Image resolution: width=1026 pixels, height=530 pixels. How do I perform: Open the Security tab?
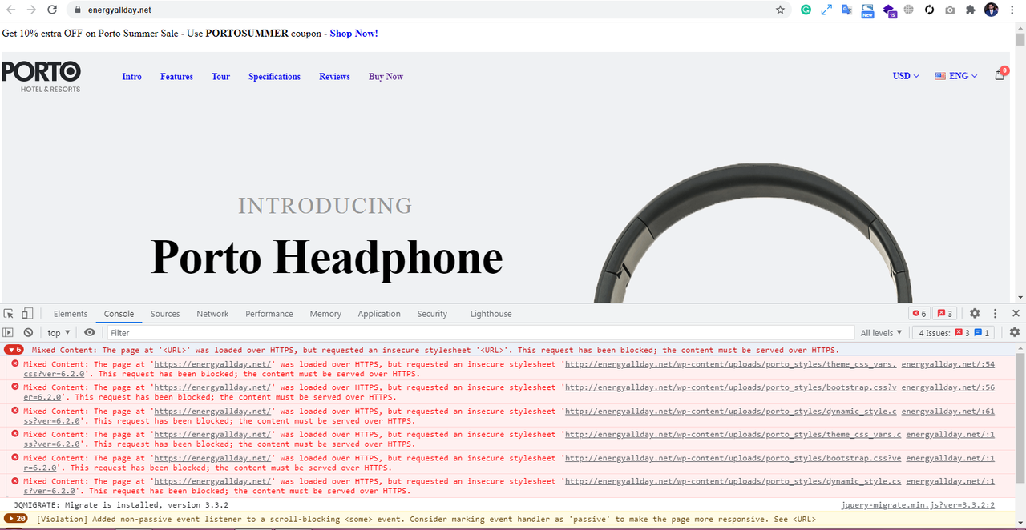pos(432,314)
